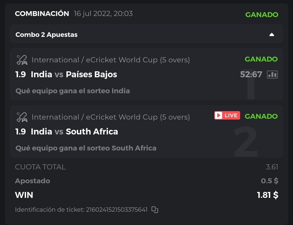Click the 52:67 match score
The width and height of the screenshot is (293, 225).
[x=251, y=74]
